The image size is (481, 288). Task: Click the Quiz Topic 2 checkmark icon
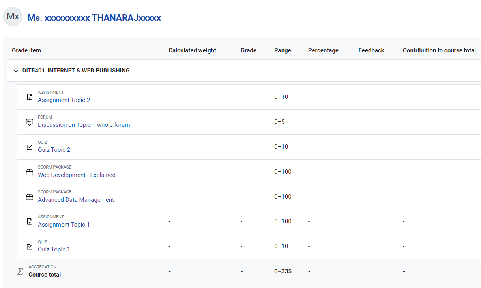point(30,147)
